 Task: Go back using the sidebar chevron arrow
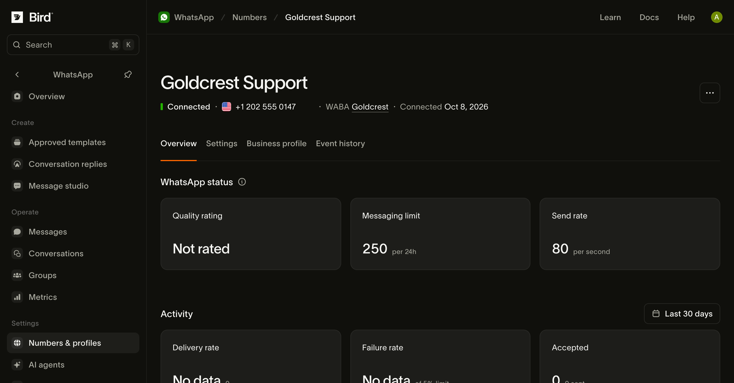click(x=17, y=75)
